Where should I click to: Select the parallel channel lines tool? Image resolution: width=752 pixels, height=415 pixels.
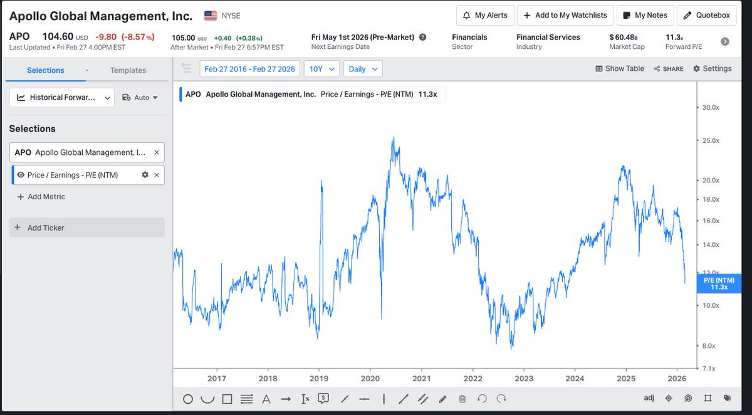click(x=423, y=399)
